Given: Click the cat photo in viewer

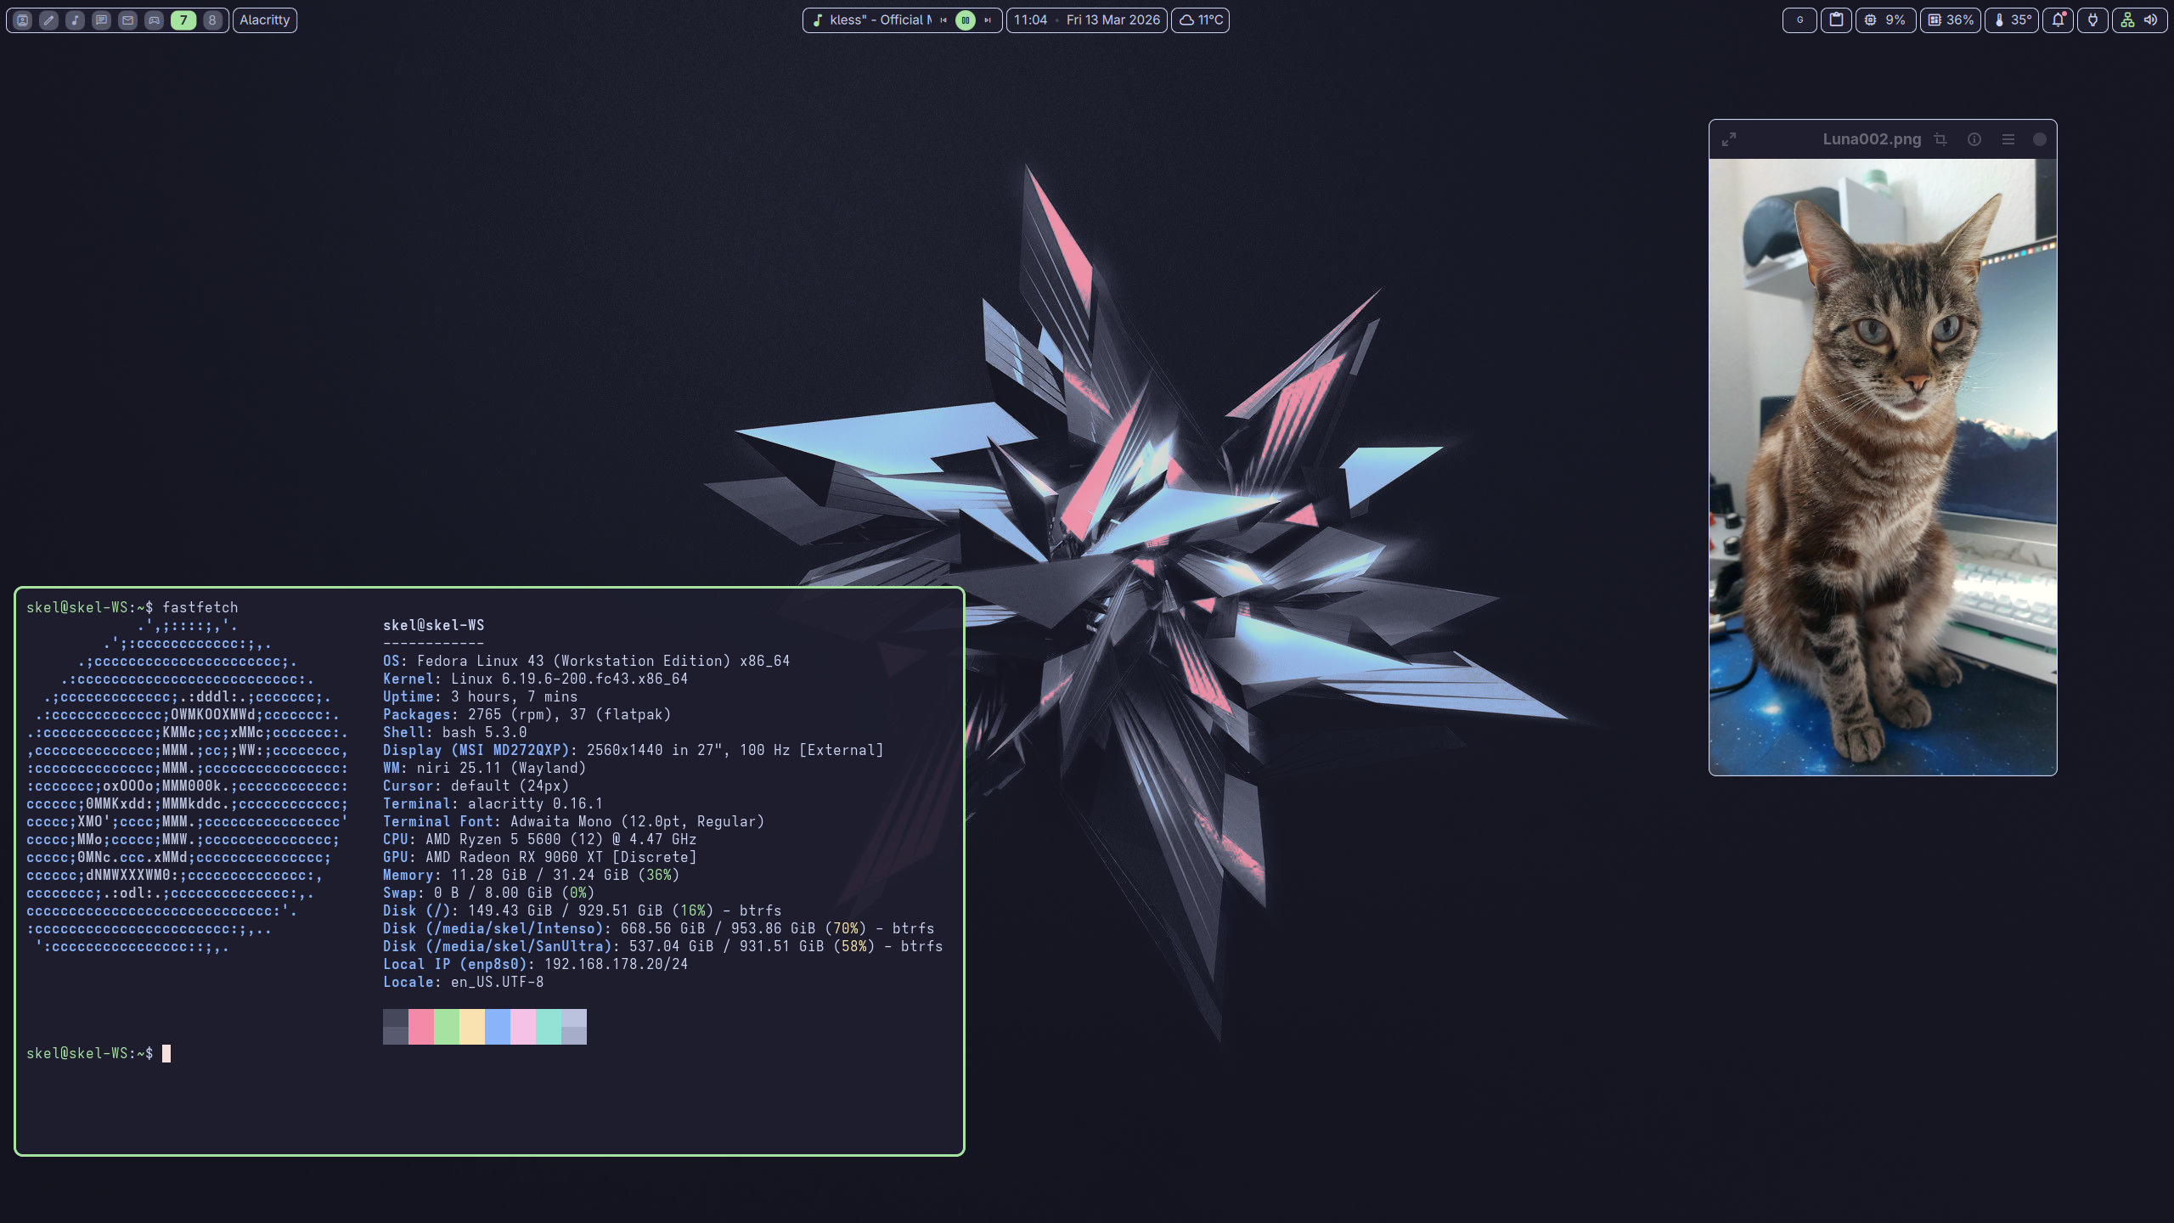Looking at the screenshot, I should pos(1883,467).
